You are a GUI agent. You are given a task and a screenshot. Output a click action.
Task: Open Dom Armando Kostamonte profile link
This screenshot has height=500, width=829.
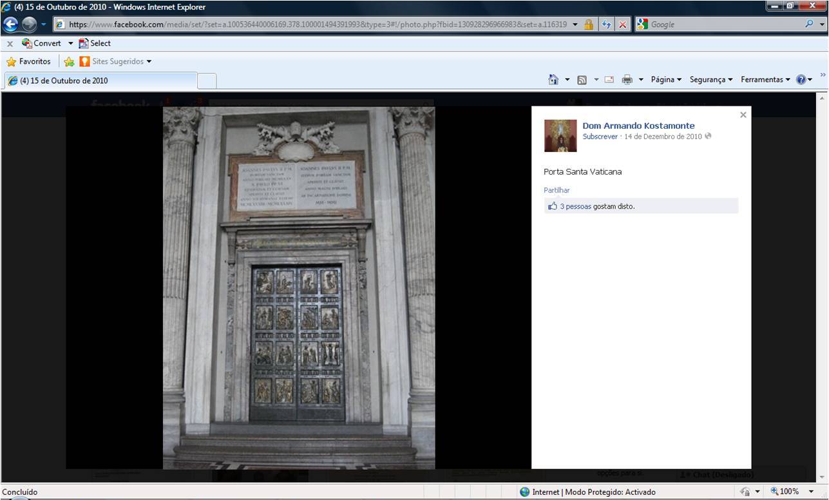[x=638, y=126]
